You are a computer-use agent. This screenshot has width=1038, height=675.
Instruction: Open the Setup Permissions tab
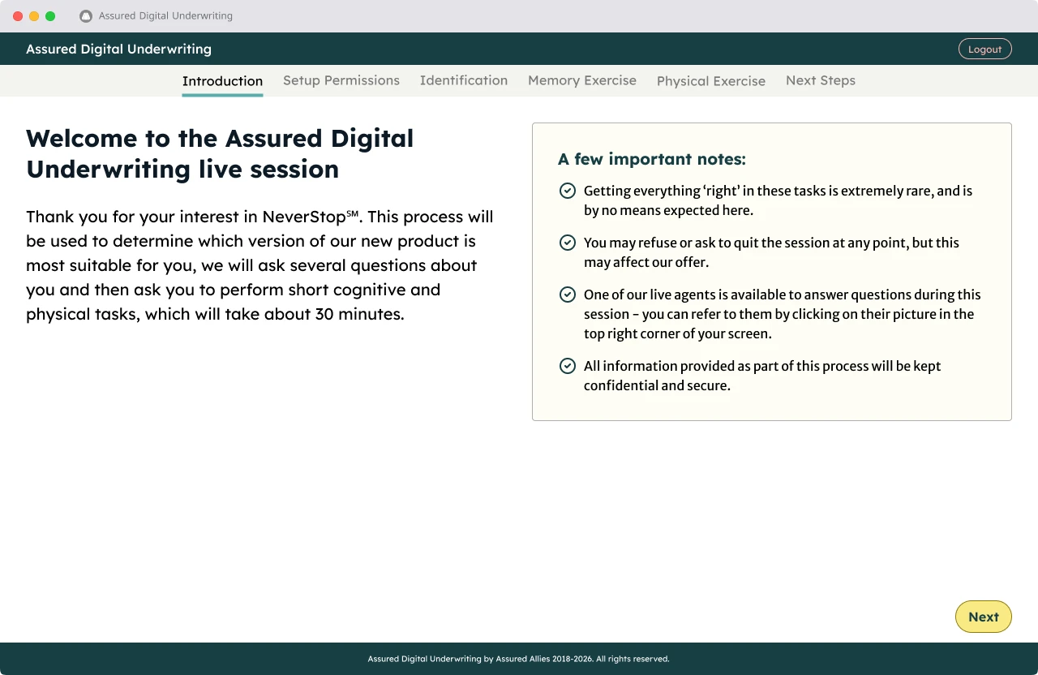[341, 80]
